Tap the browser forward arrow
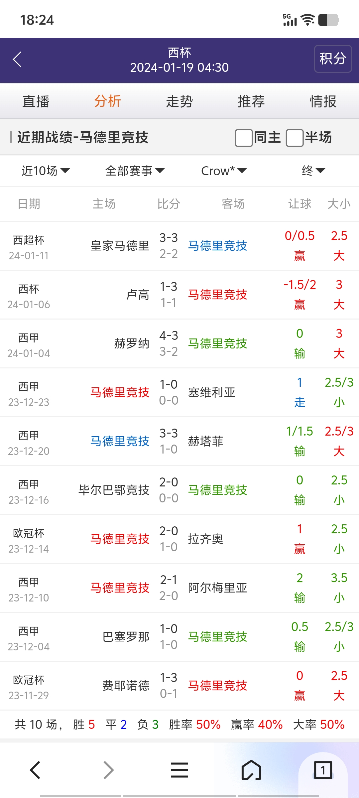 [108, 770]
